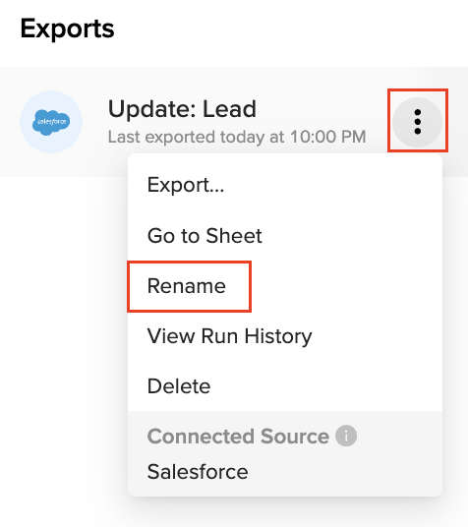The image size is (468, 527).
Task: Click the Salesforce cloud logo icon
Action: click(x=51, y=122)
